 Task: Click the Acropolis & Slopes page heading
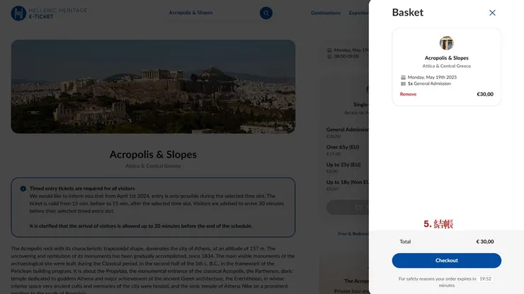coord(153,154)
